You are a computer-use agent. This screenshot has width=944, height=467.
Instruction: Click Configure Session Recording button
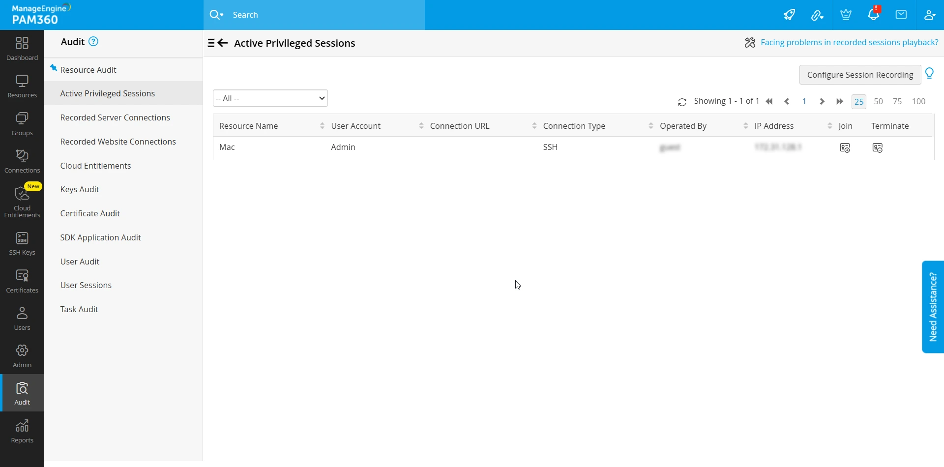coord(860,75)
